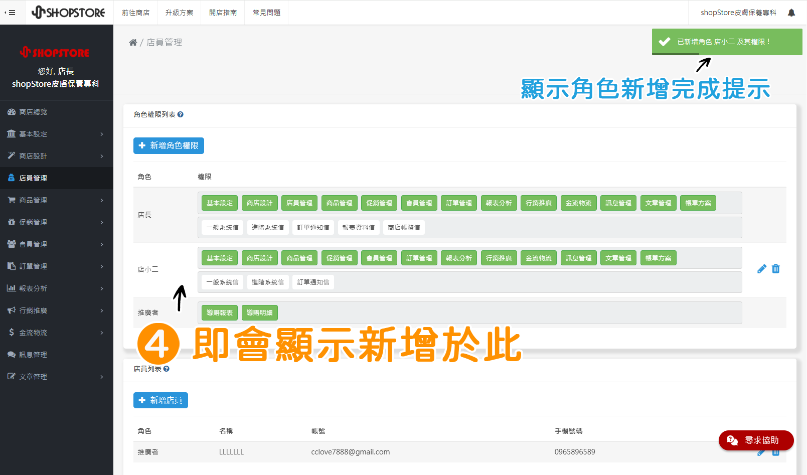807x475 pixels.
Task: Click 帳單方案 tag in the 店小二 row
Action: point(658,258)
